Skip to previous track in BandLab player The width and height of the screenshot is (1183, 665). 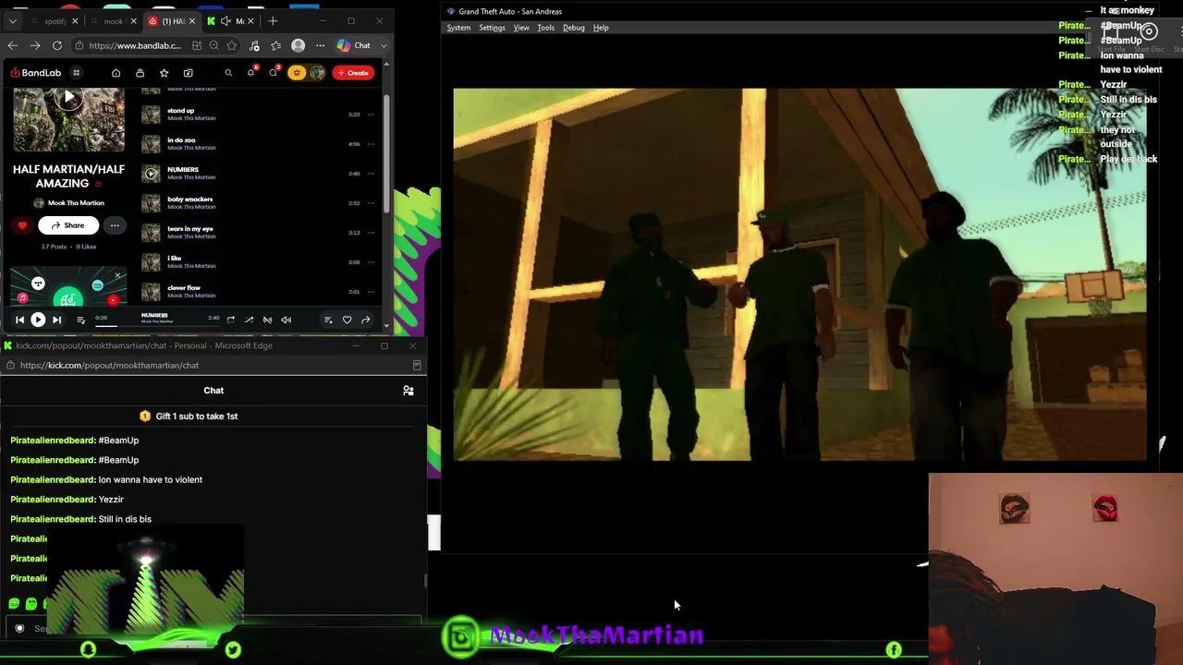(19, 320)
